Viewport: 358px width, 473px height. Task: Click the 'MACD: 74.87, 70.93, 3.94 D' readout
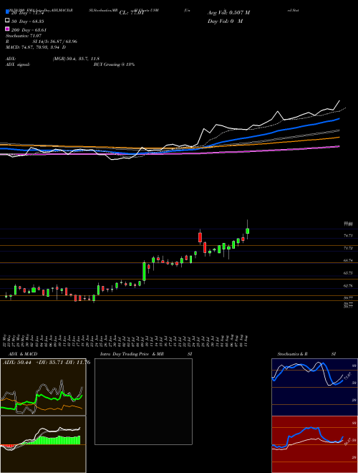click(x=36, y=47)
